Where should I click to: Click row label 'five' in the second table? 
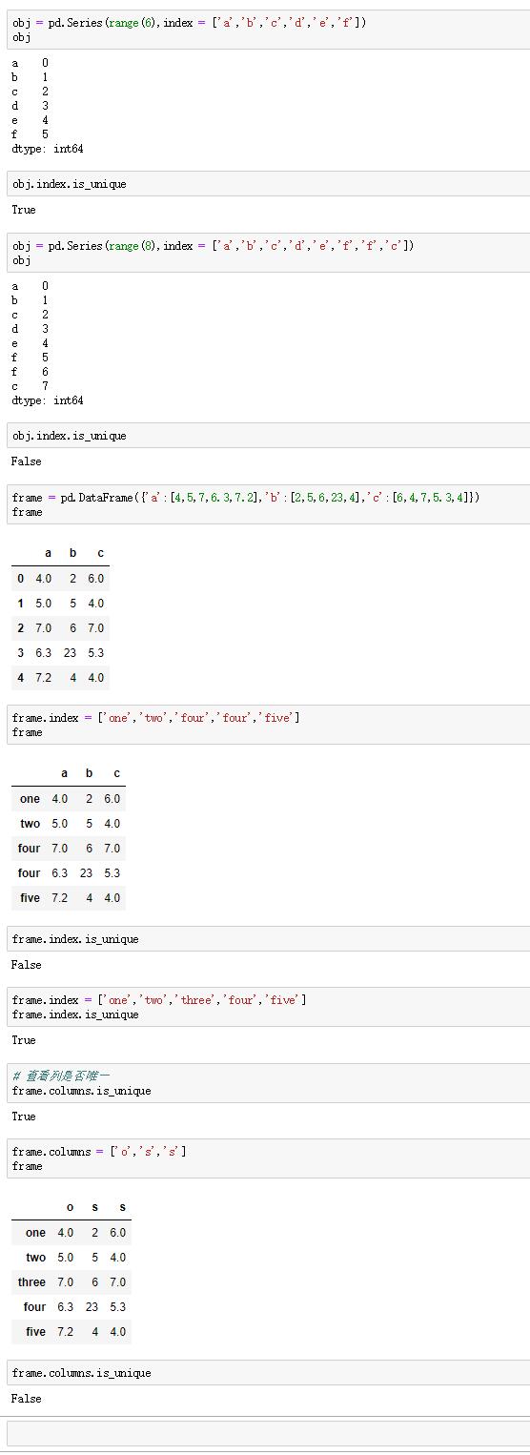click(x=30, y=898)
